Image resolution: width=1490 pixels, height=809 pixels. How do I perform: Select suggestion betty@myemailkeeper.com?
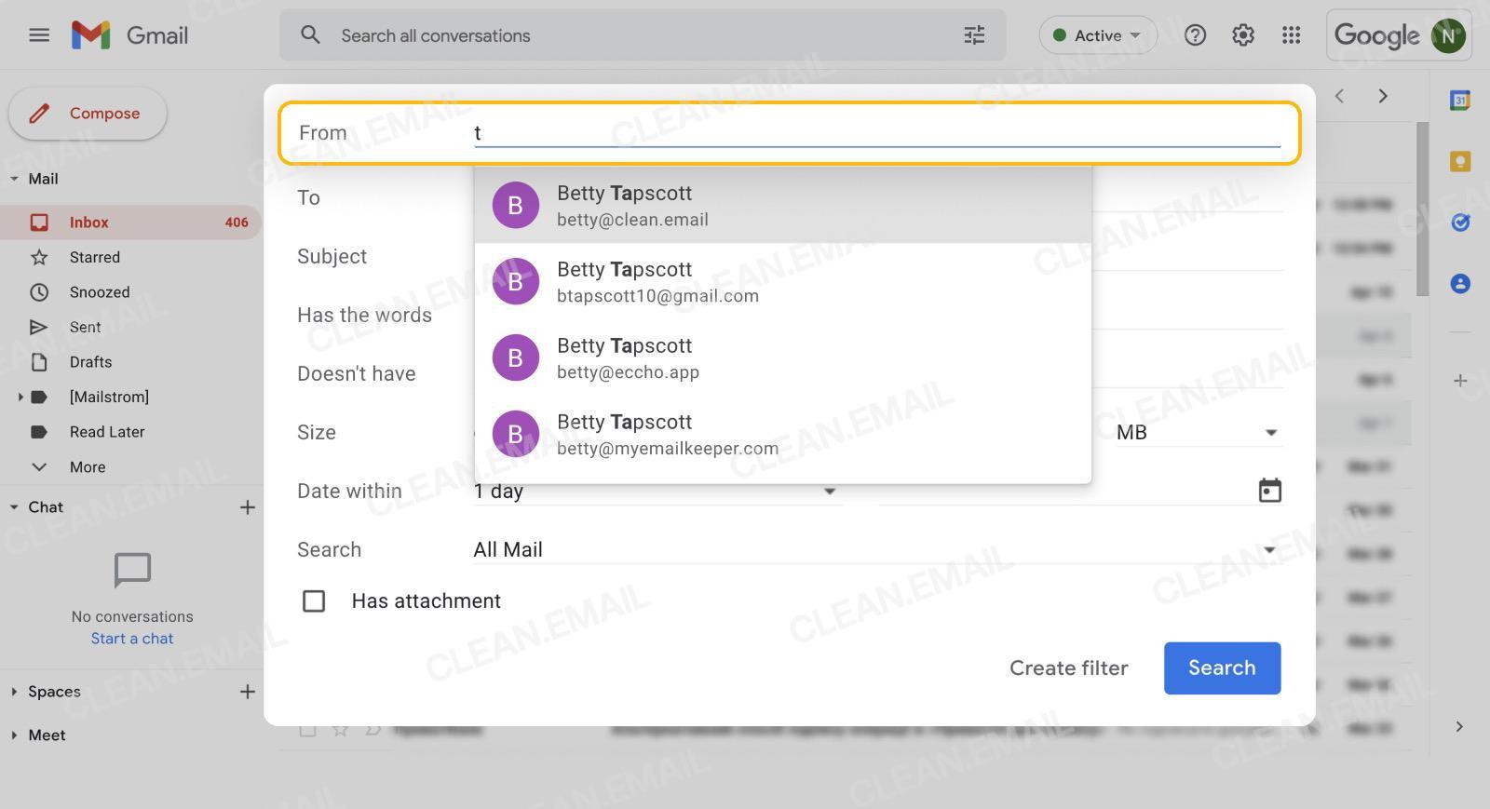click(x=783, y=434)
